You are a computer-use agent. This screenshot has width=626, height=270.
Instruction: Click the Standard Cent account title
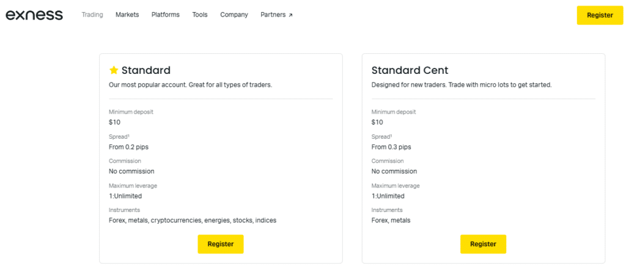click(x=410, y=70)
